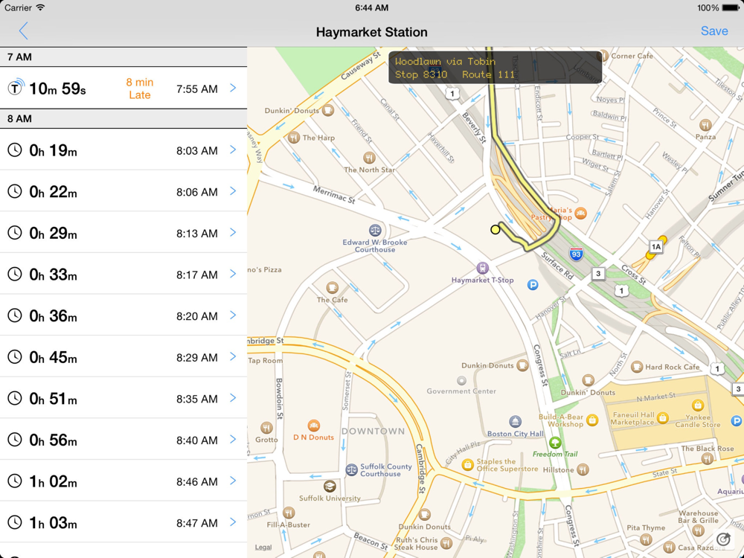744x558 pixels.
Task: Tap the Haymarket T-Stop transit icon
Action: point(483,268)
